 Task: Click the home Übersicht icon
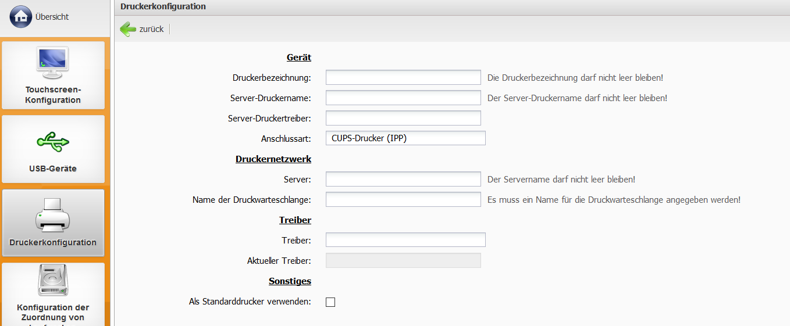[x=21, y=17]
